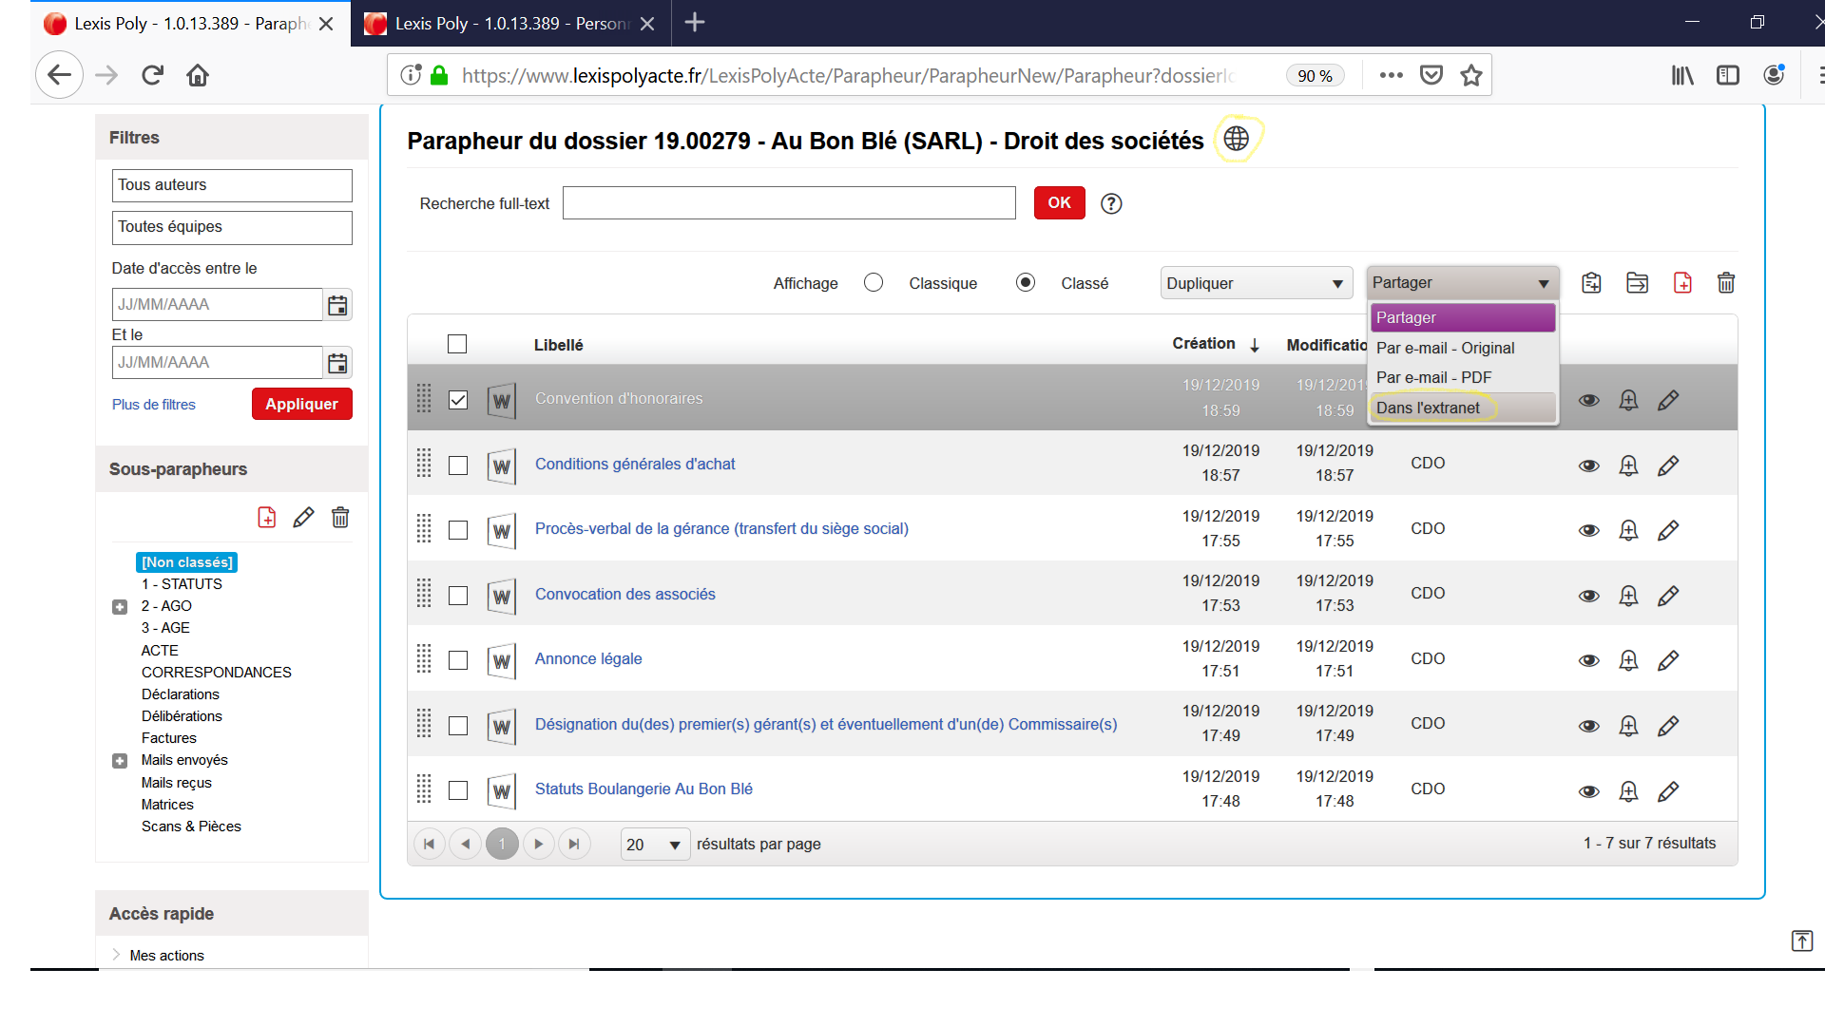Click the red add document icon in toolbar
The height and width of the screenshot is (1026, 1825).
click(x=1682, y=283)
